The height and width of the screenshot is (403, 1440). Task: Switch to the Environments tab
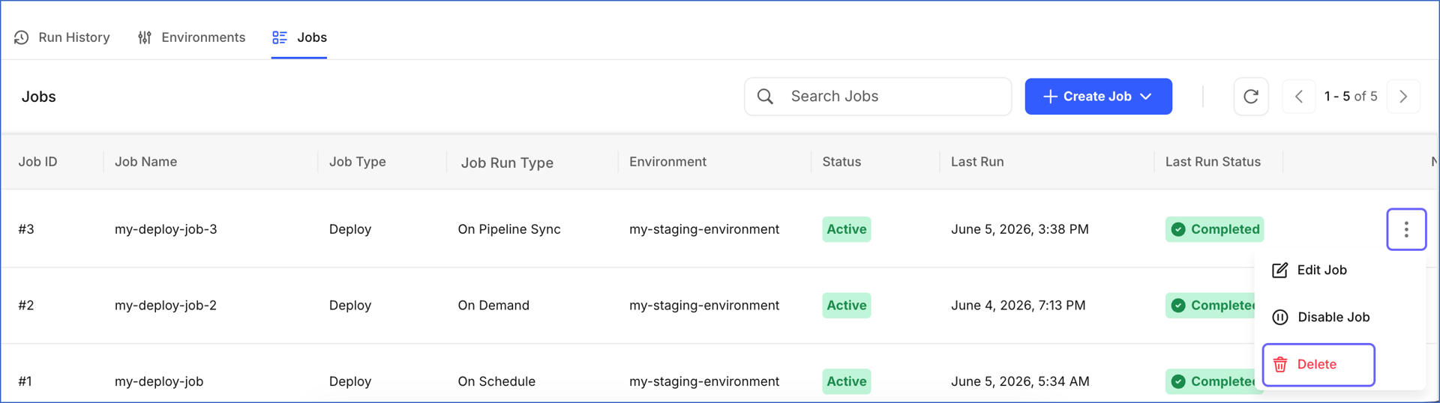pyautogui.click(x=191, y=37)
